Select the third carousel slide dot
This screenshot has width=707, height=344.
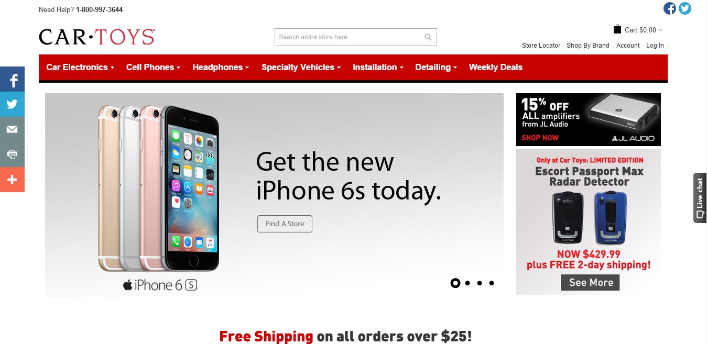480,283
